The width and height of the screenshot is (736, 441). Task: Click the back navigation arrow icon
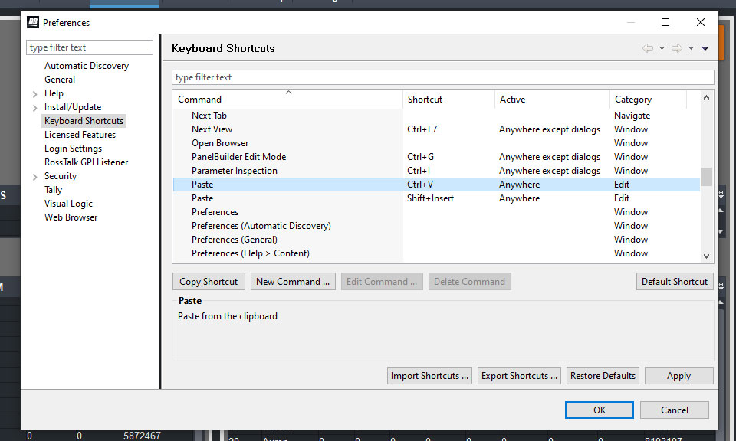click(x=648, y=48)
